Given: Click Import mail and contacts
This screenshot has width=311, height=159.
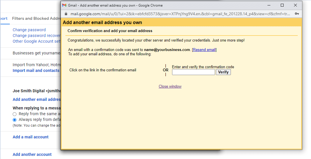Looking at the screenshot, I should (36, 70).
